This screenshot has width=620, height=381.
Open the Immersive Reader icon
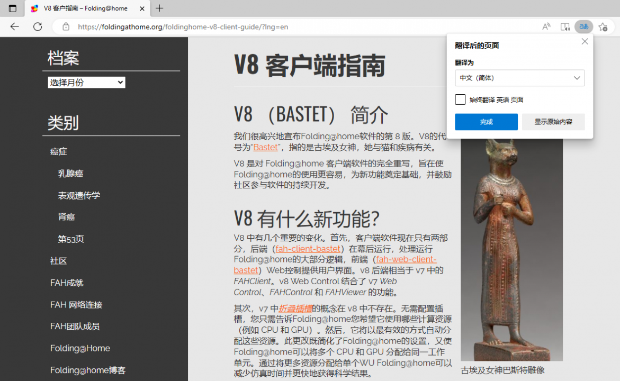point(565,27)
